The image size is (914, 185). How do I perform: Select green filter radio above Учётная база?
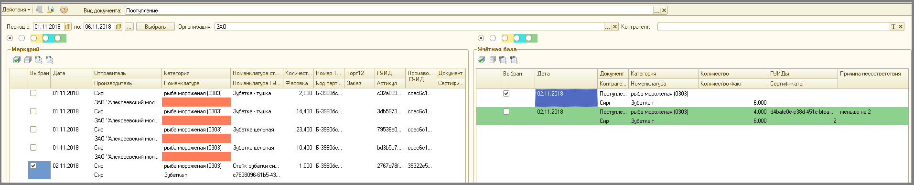pos(529,38)
